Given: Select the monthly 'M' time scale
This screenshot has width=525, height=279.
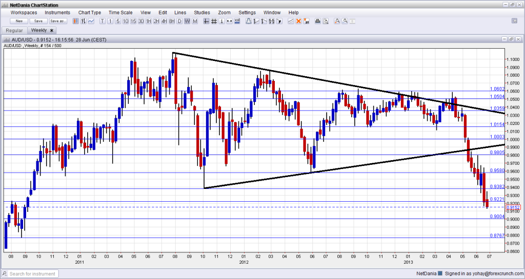Looking at the screenshot, I should [195, 21].
